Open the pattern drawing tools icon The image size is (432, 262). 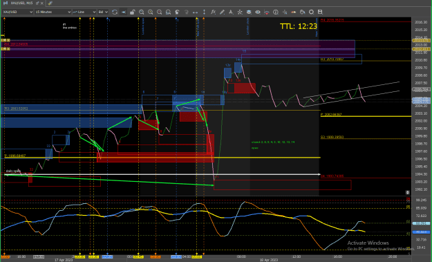240,12
